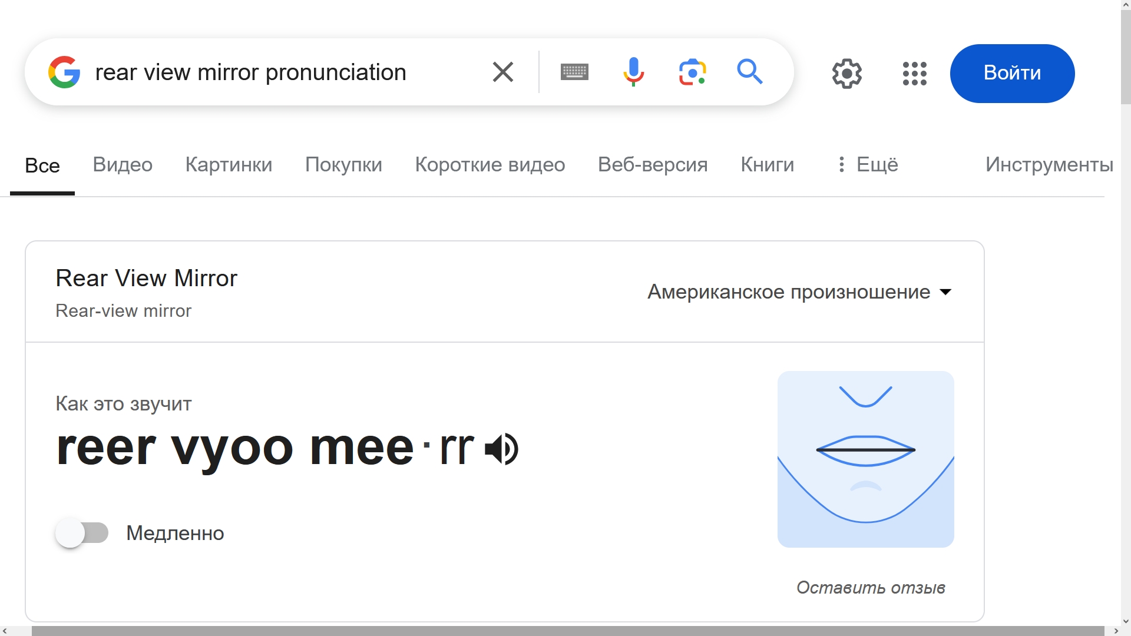
Task: Open the Книги tab
Action: (767, 165)
